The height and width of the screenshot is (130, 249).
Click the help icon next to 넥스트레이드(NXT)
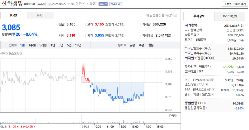click(x=175, y=16)
